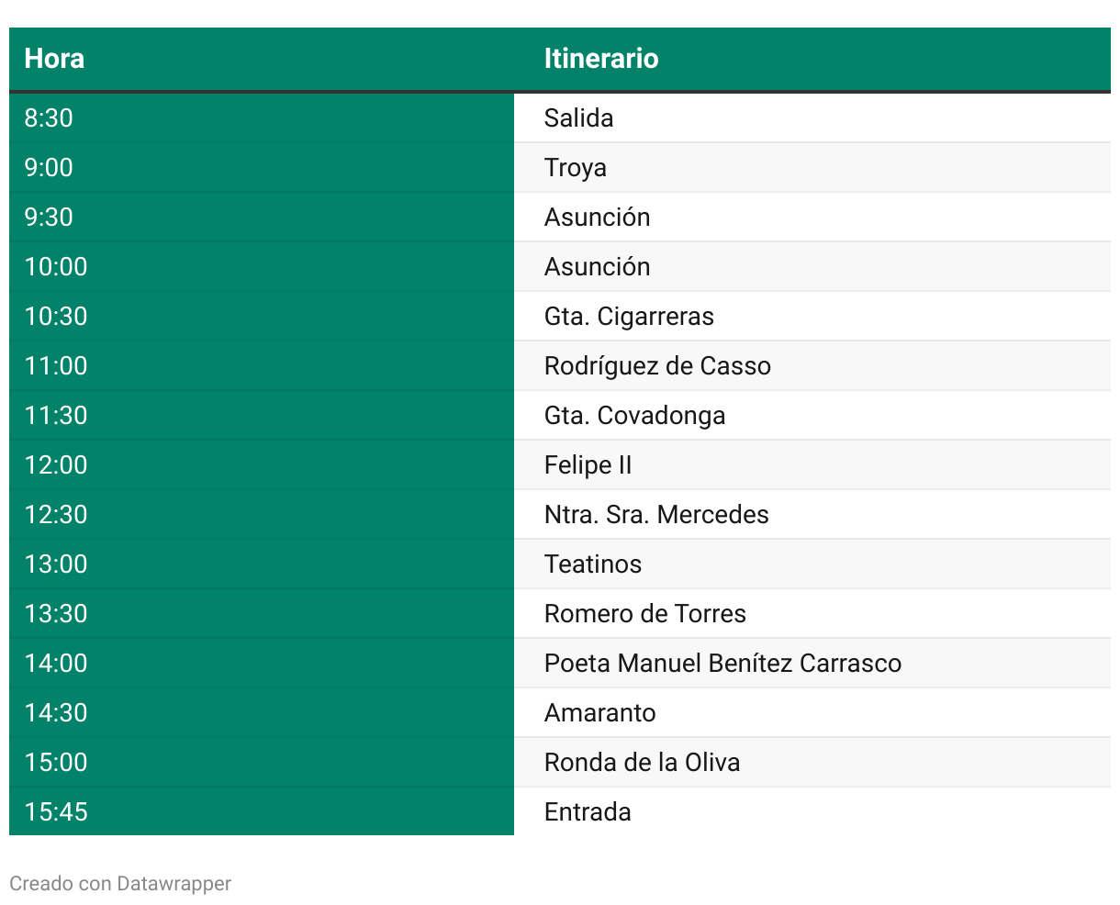
Task: Click the Salida itinerary entry
Action: click(x=578, y=118)
